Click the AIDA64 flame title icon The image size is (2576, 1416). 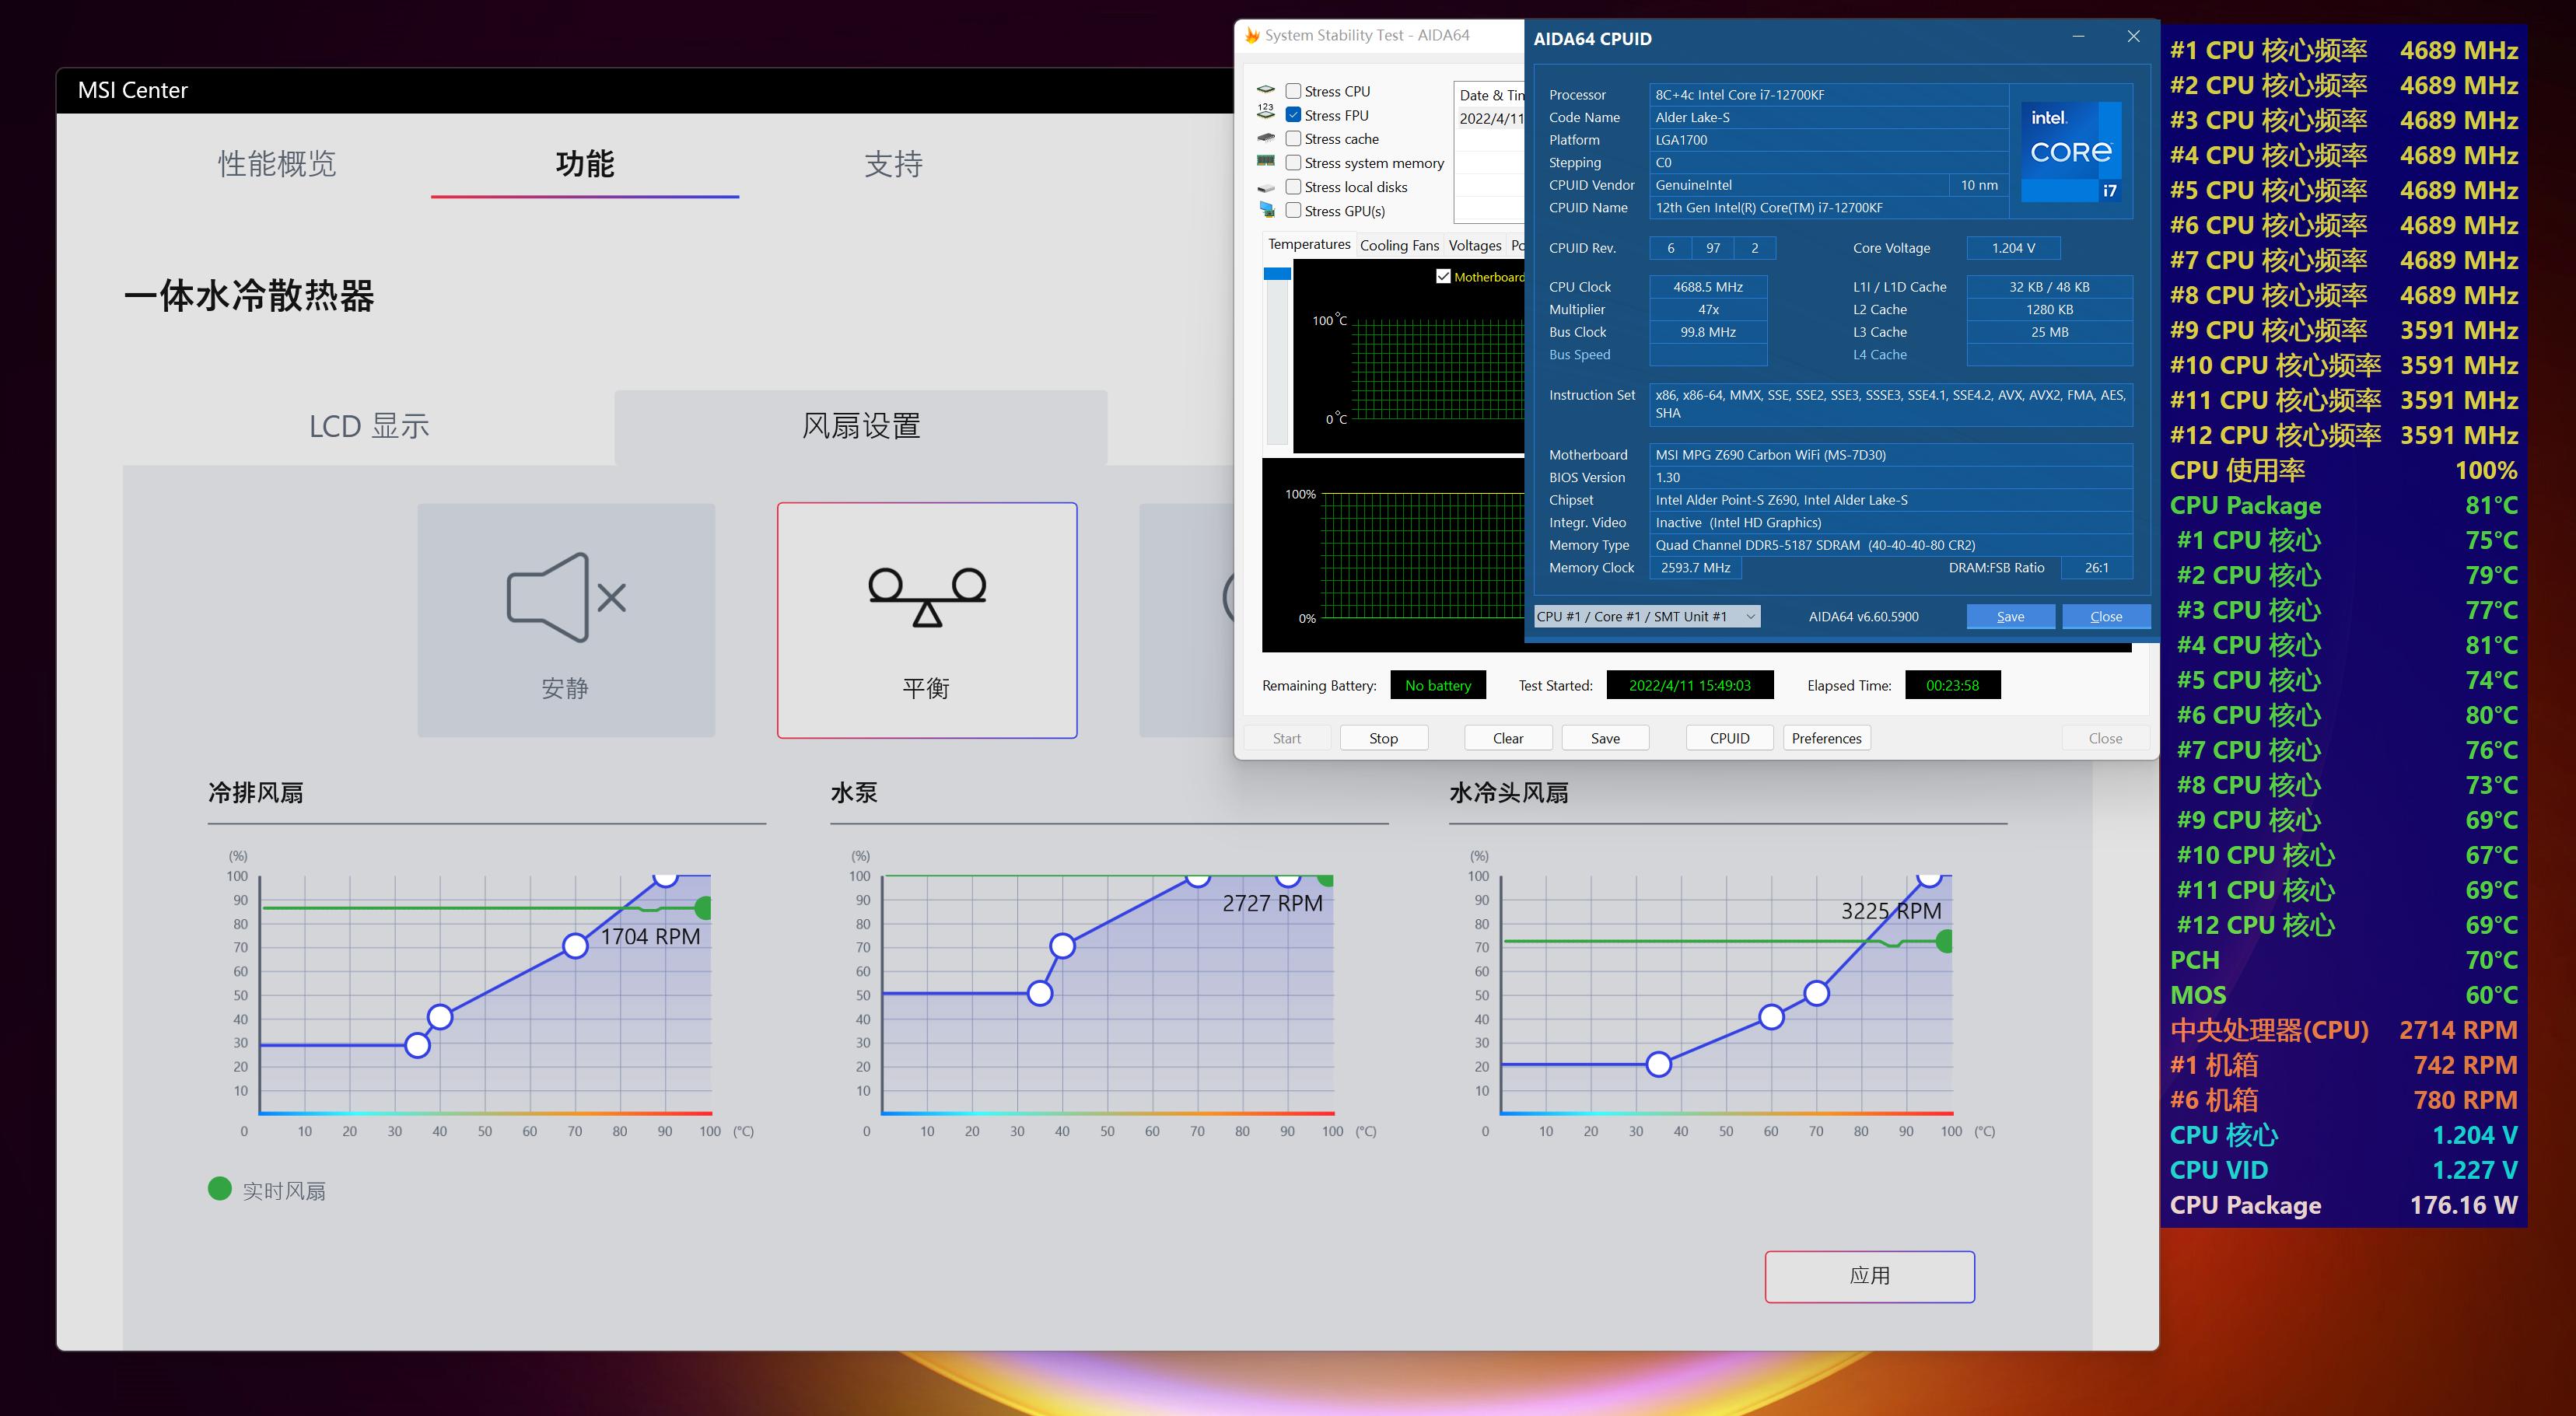pos(1252,35)
